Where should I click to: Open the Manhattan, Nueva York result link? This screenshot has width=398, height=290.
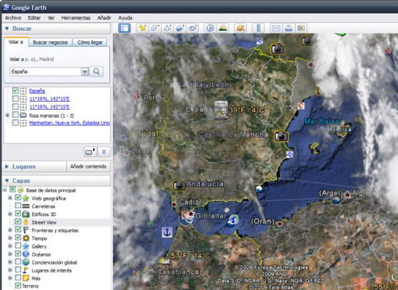click(69, 122)
